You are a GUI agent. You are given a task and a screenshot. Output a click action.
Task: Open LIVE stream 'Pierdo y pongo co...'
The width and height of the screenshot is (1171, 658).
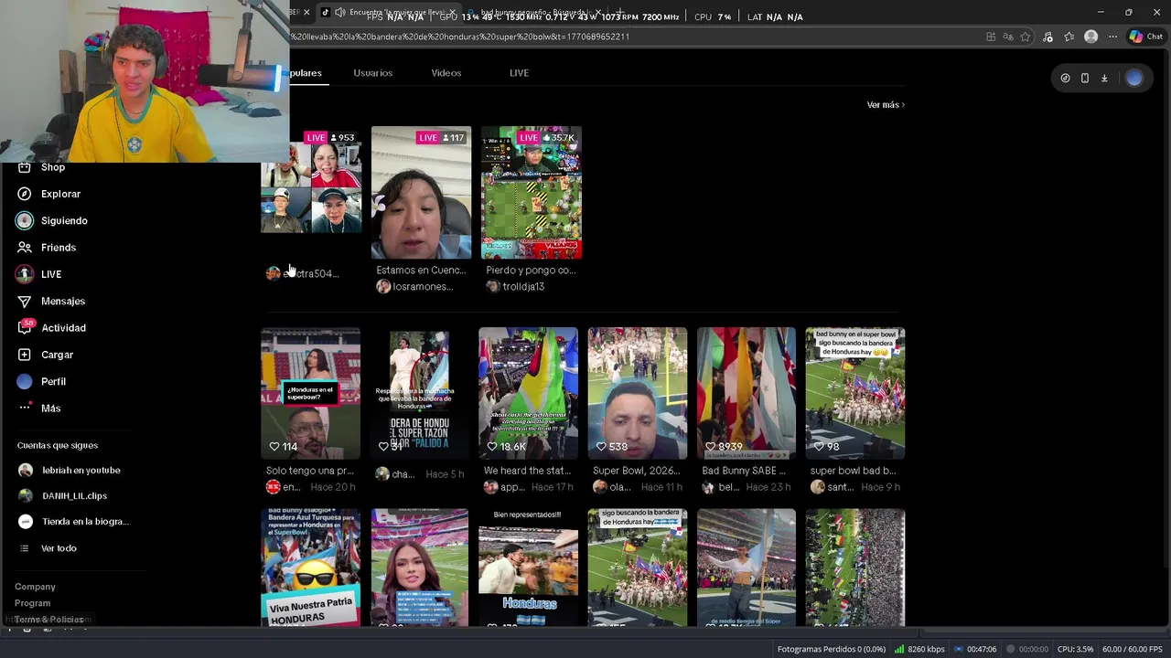point(531,193)
